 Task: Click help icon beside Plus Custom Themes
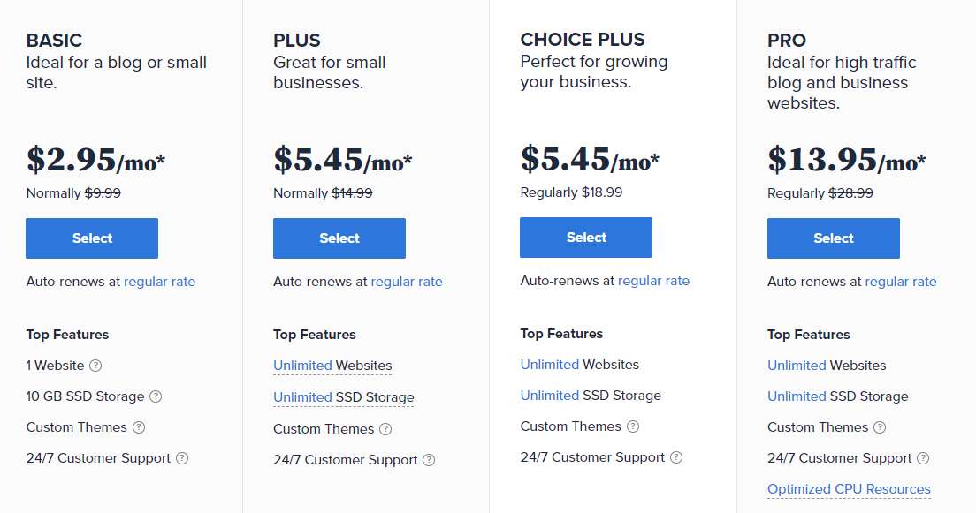(385, 429)
